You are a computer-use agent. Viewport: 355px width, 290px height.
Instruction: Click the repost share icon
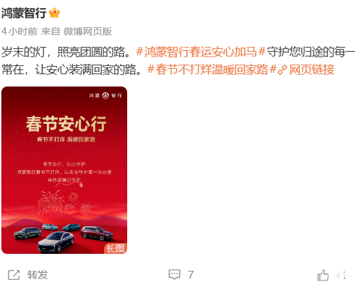pyautogui.click(x=14, y=275)
